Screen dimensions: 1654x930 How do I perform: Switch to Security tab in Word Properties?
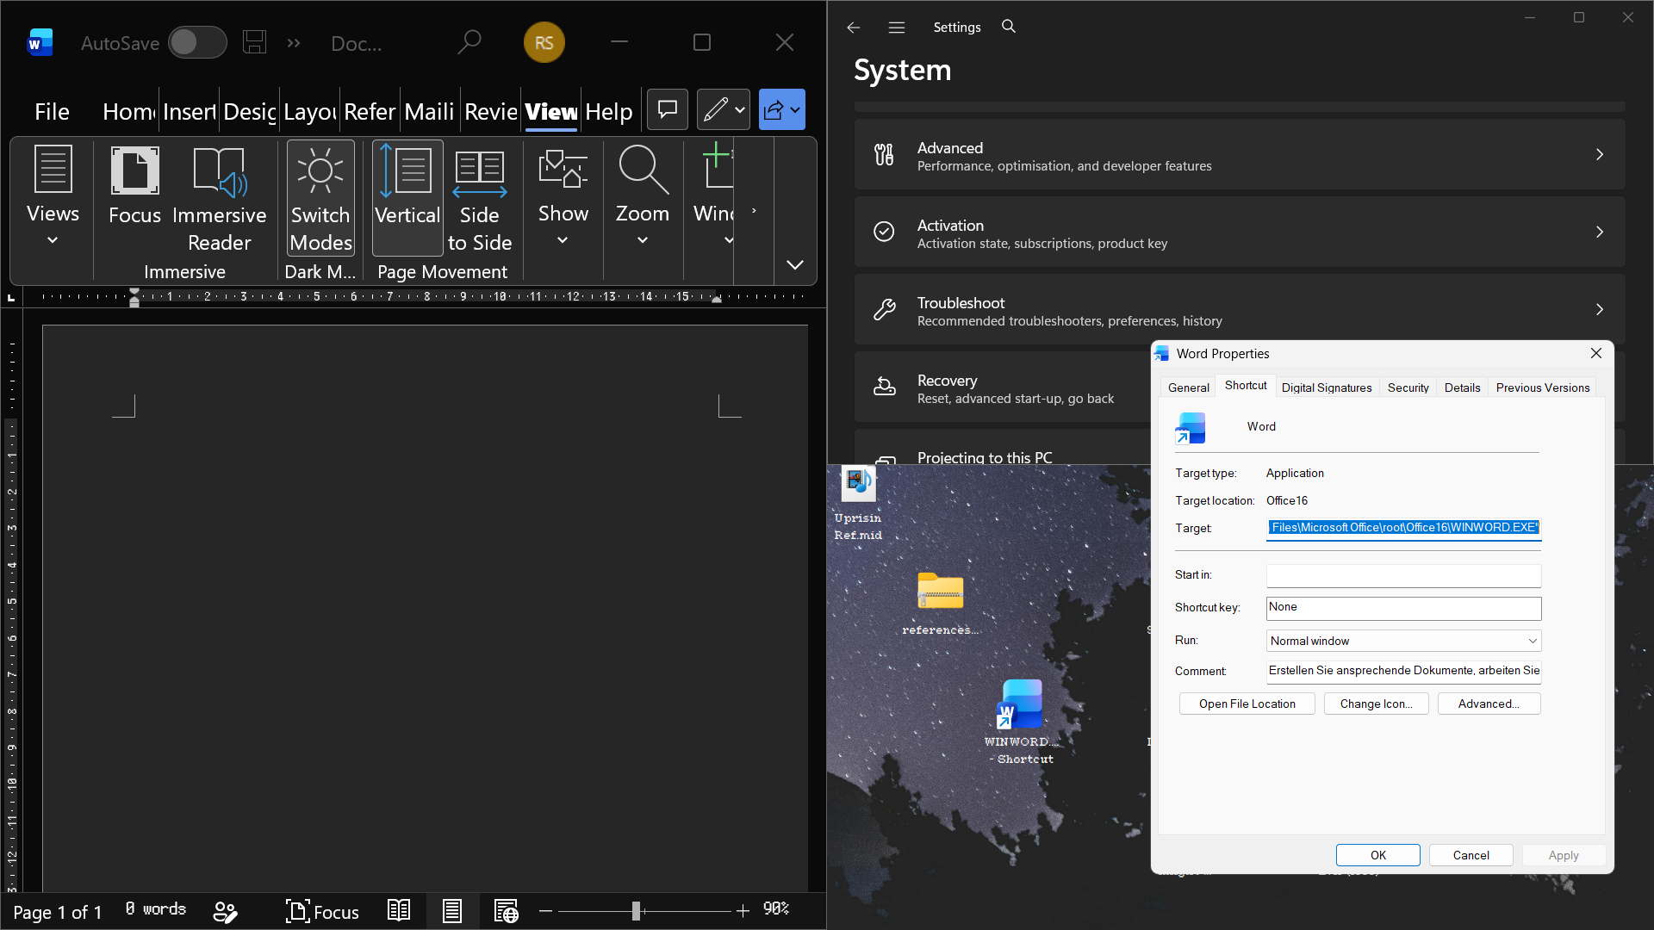tap(1408, 387)
